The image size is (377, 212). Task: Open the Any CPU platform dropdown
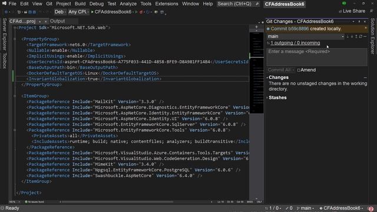tap(78, 12)
